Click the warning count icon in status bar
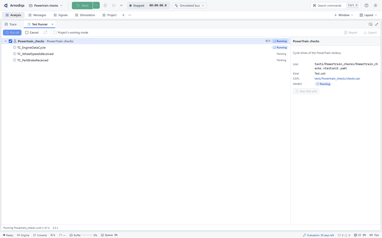 pos(346,235)
